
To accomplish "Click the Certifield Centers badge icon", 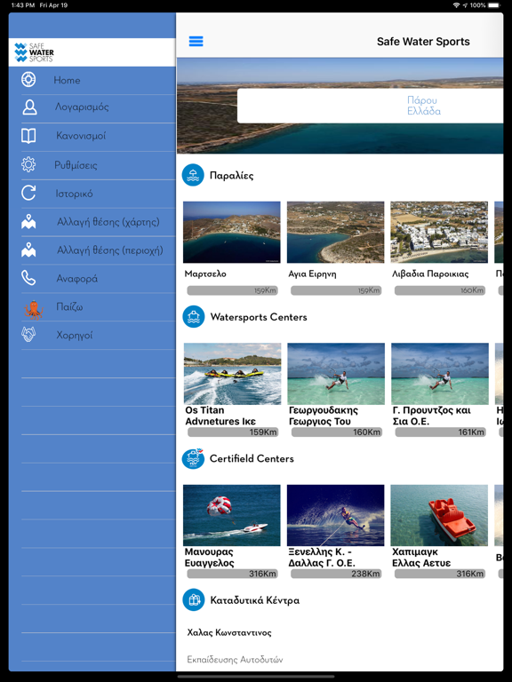I will (193, 458).
